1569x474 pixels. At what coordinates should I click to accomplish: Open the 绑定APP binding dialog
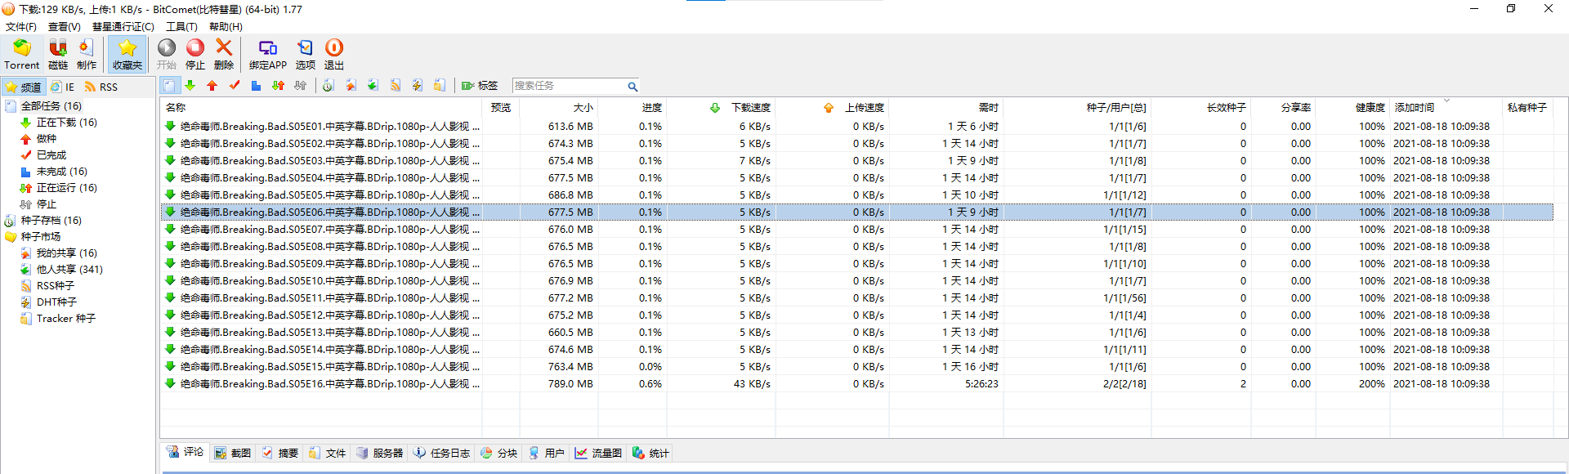pyautogui.click(x=268, y=54)
